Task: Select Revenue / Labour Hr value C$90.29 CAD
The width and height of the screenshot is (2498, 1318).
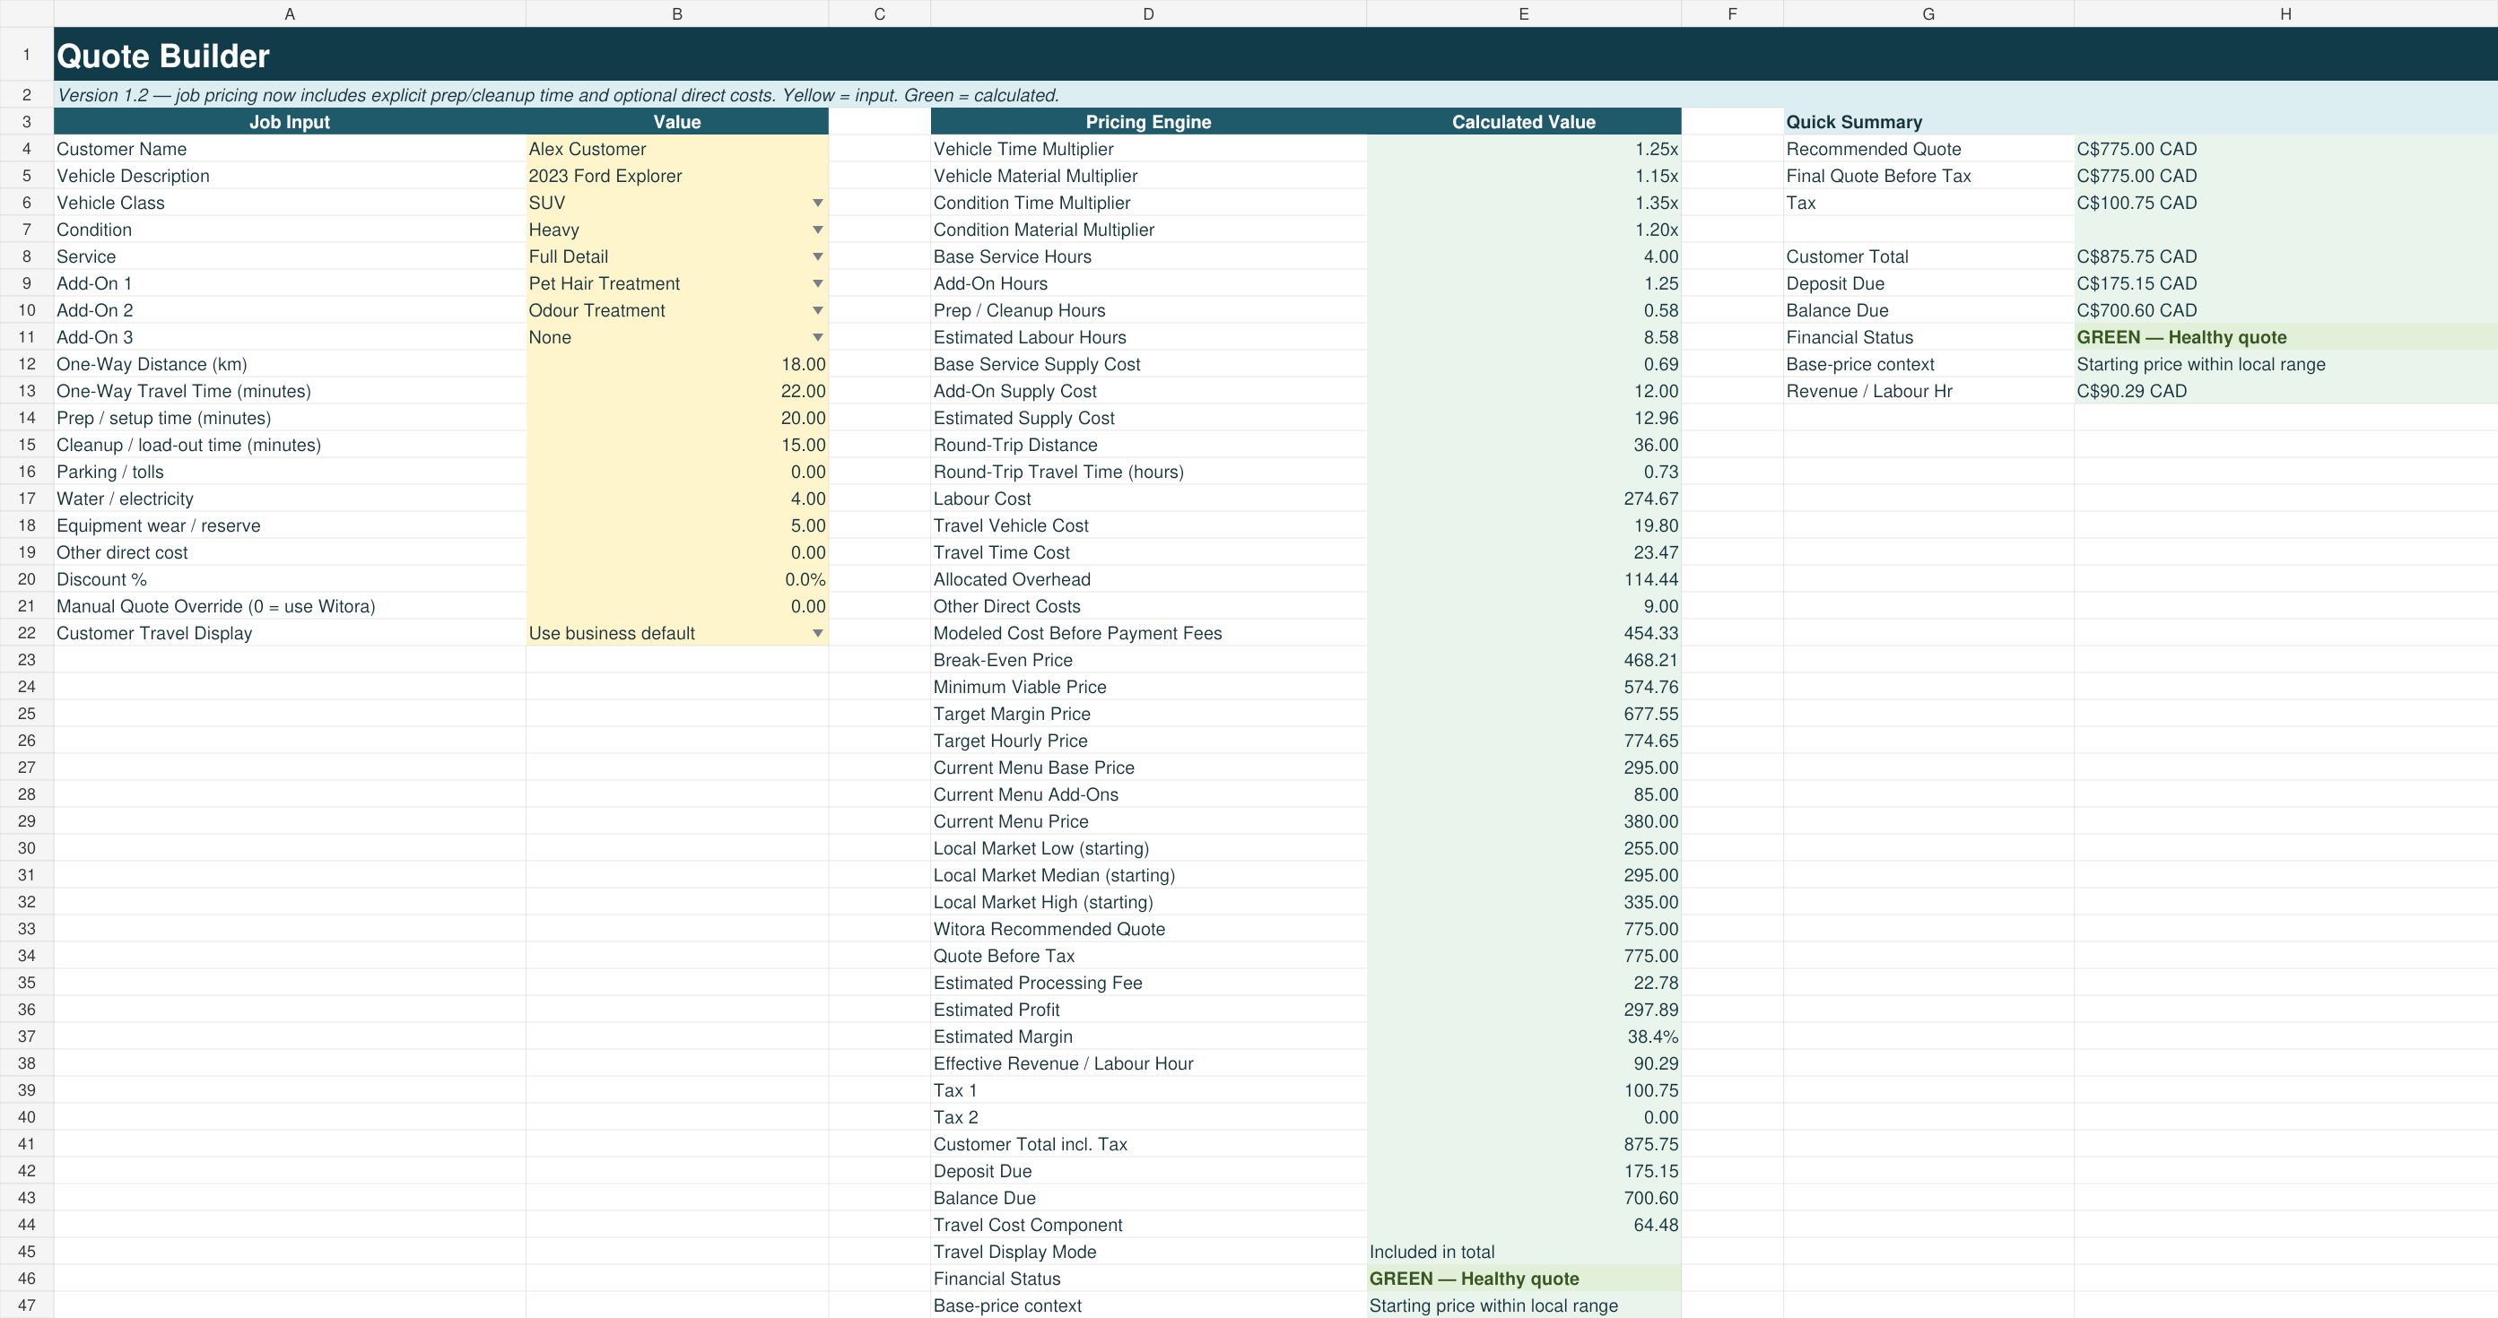Action: pos(2285,392)
